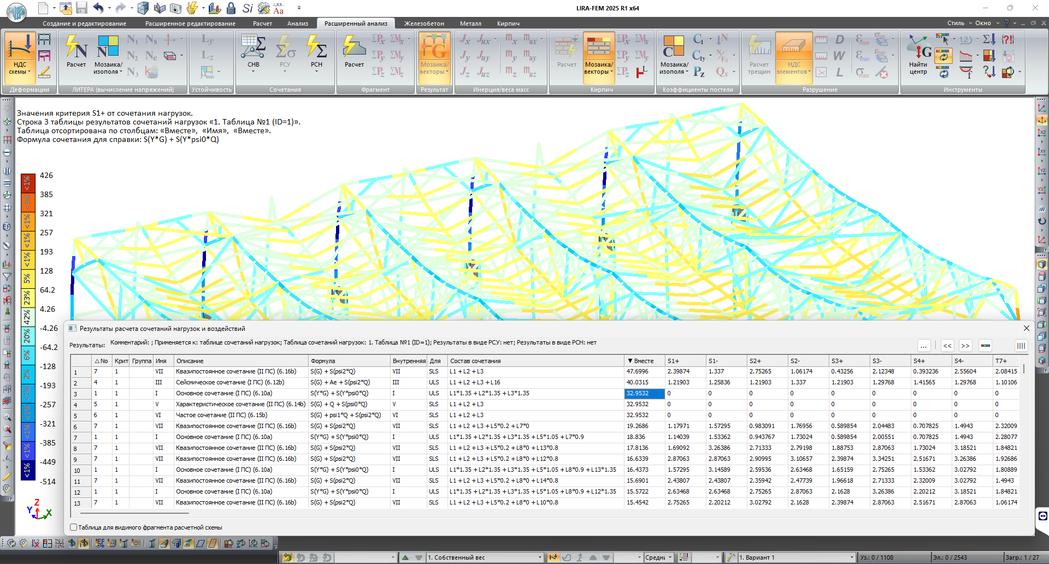Enable table for visible fragment checkbox
Viewport: 1049px width, 564px height.
point(74,527)
